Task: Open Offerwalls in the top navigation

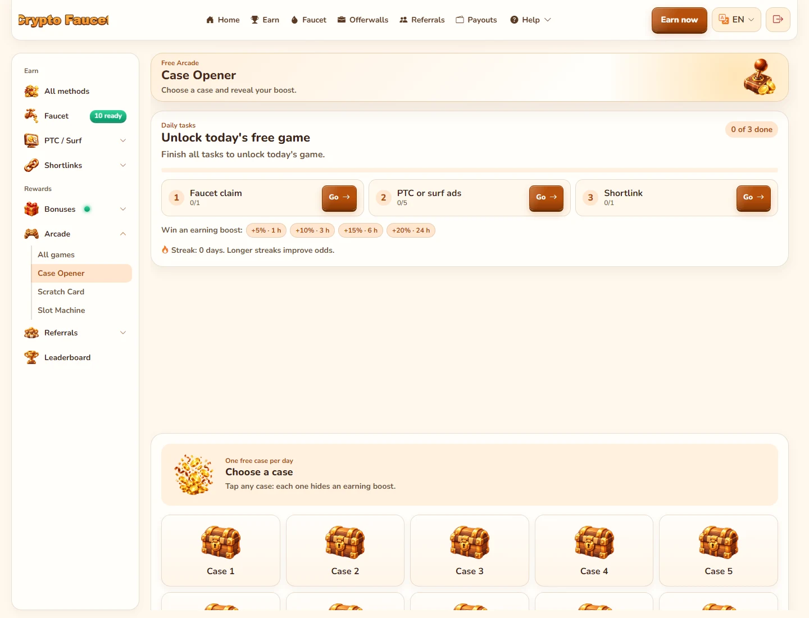Action: point(363,20)
